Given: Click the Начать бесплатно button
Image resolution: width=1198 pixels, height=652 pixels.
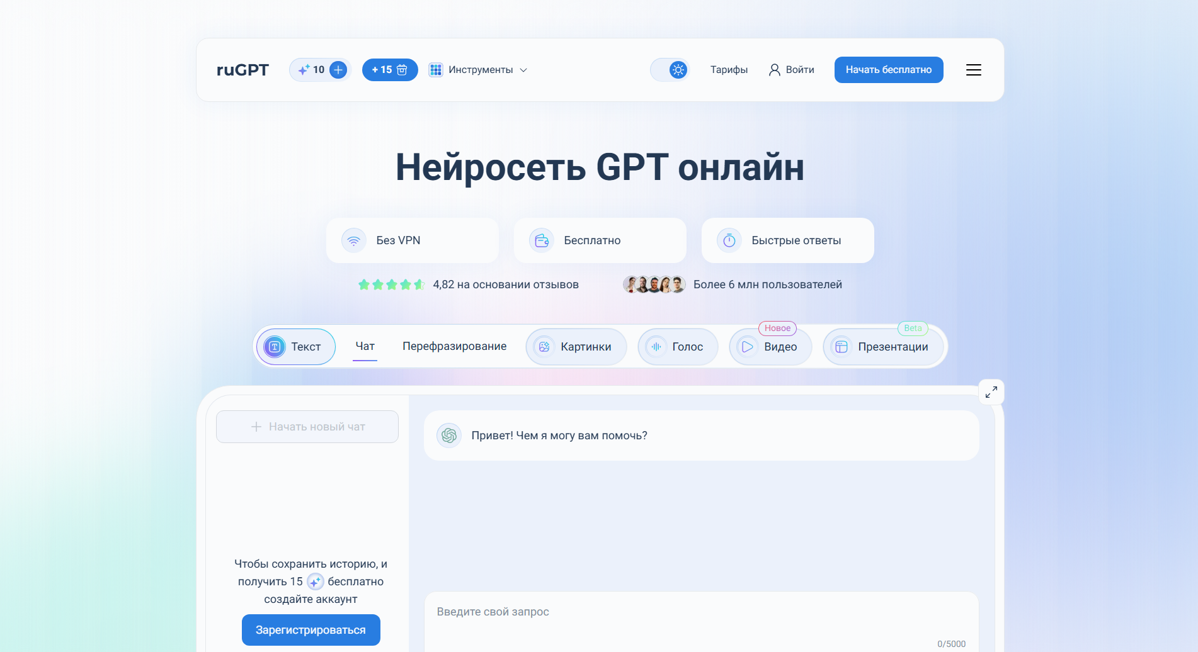Looking at the screenshot, I should [888, 70].
